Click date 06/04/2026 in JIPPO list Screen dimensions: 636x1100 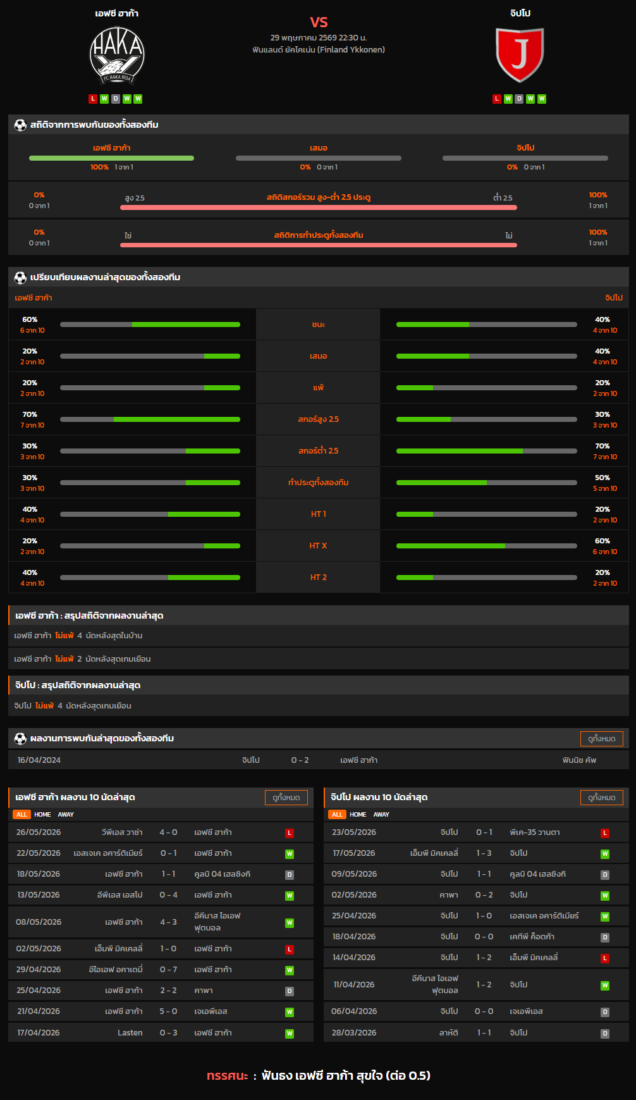tap(354, 1011)
